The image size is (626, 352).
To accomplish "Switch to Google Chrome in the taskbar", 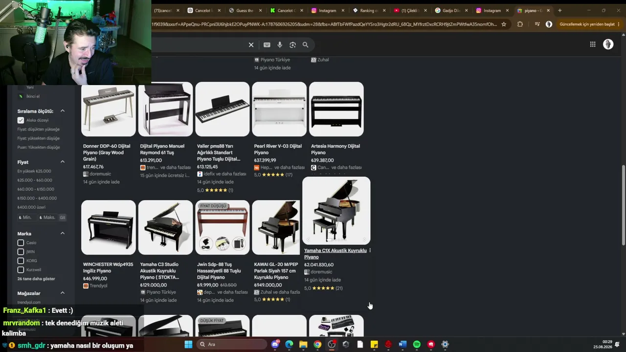I will [x=317, y=344].
